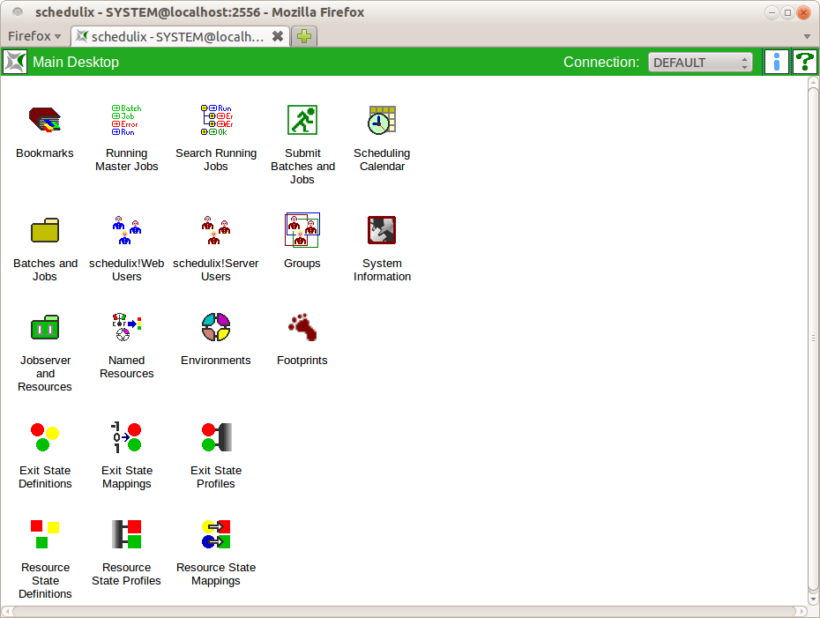Open the Scheduling Calendar

pos(382,120)
